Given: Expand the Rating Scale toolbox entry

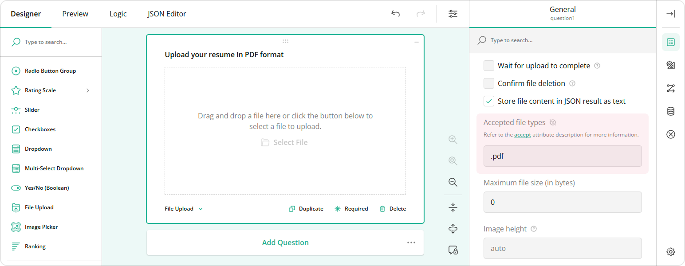Looking at the screenshot, I should [88, 90].
